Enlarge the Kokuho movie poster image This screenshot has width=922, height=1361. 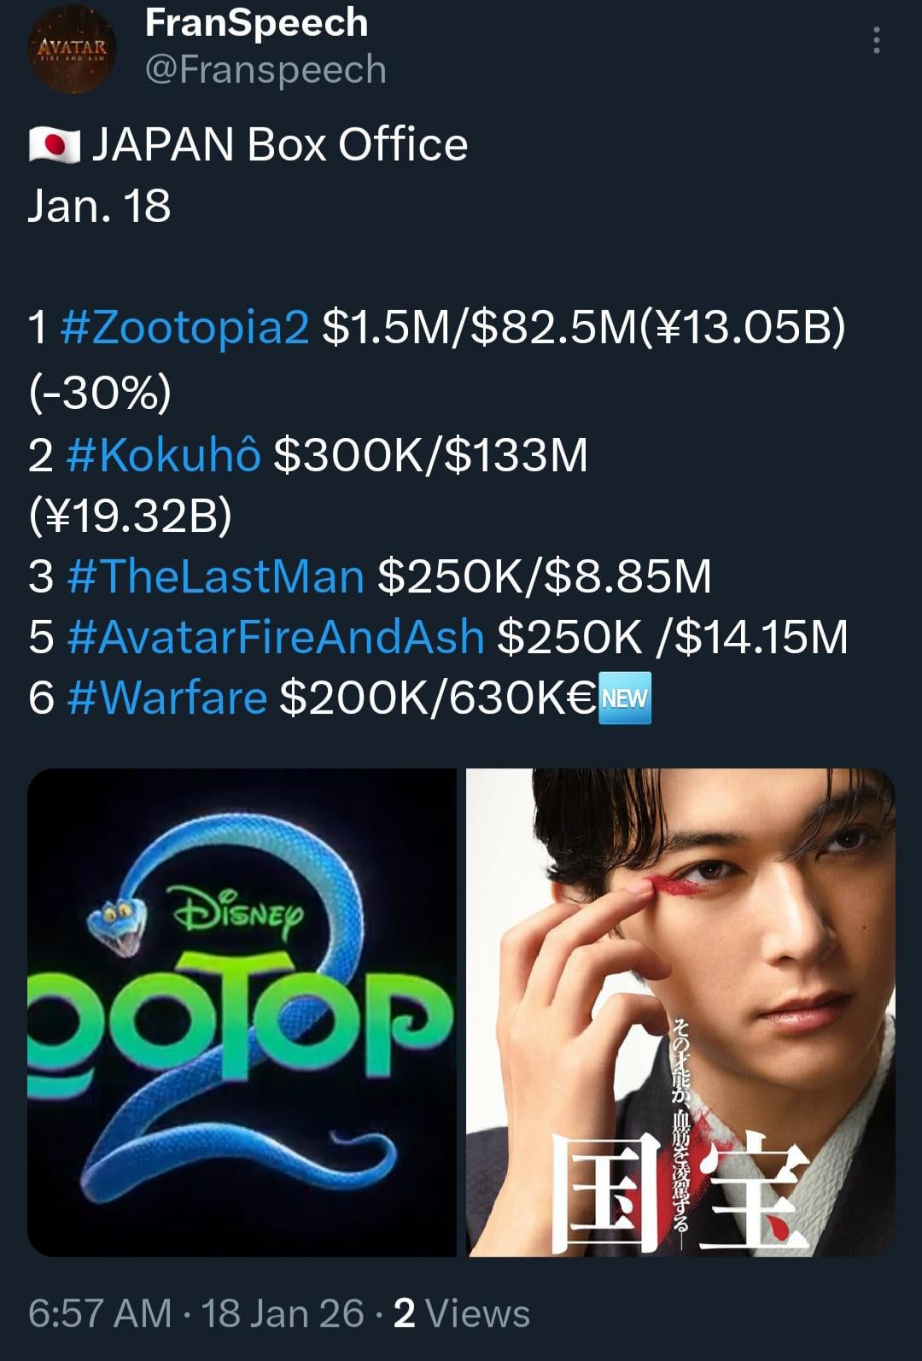point(680,1012)
